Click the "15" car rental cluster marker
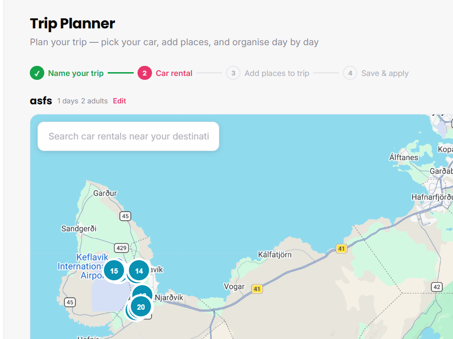The width and height of the screenshot is (453, 339). (x=114, y=271)
